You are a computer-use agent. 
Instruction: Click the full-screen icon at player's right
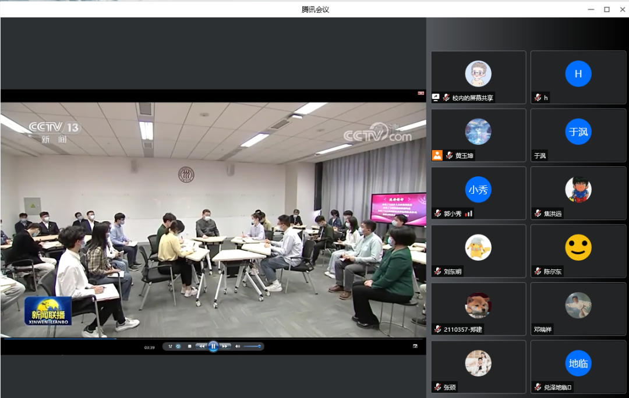click(x=415, y=346)
